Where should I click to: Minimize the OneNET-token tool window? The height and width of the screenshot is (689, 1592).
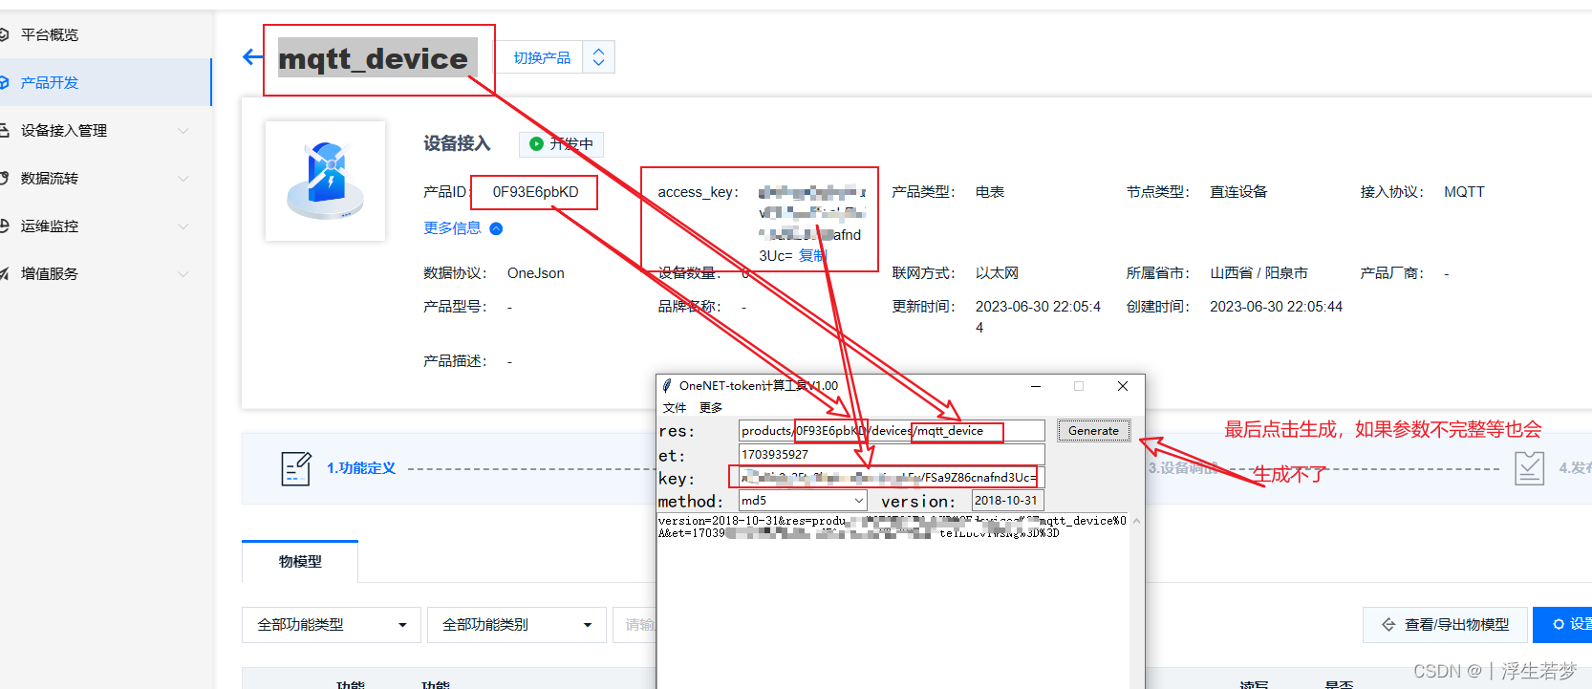point(1036,386)
